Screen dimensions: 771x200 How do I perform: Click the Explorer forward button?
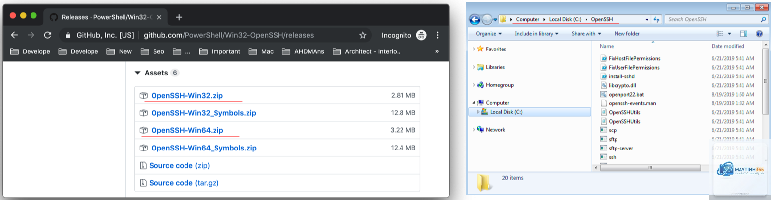tap(487, 19)
